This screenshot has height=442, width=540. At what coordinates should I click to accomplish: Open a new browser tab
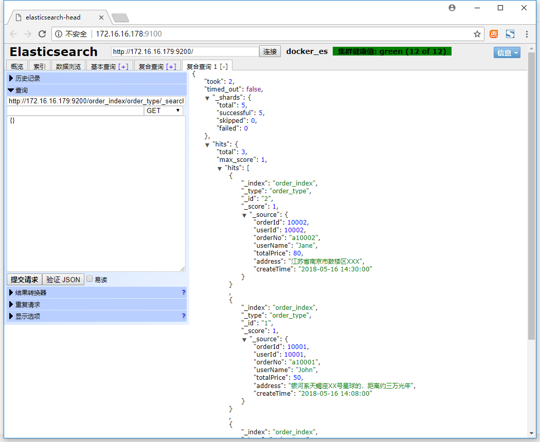[x=120, y=17]
